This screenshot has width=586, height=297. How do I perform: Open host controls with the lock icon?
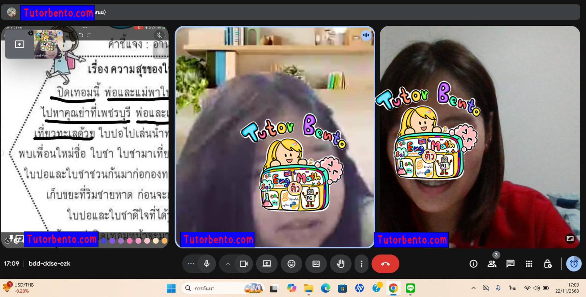pos(548,264)
